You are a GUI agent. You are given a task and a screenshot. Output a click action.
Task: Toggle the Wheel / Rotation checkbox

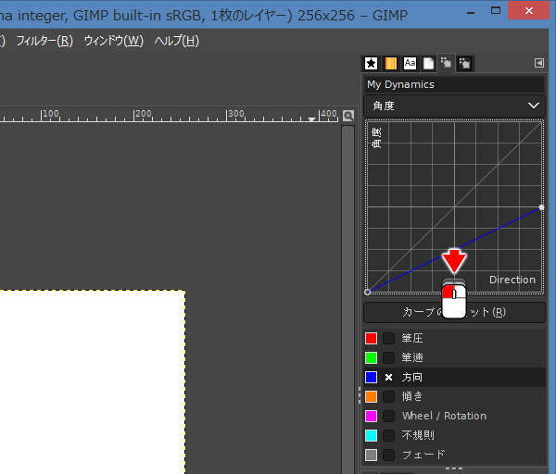[389, 417]
